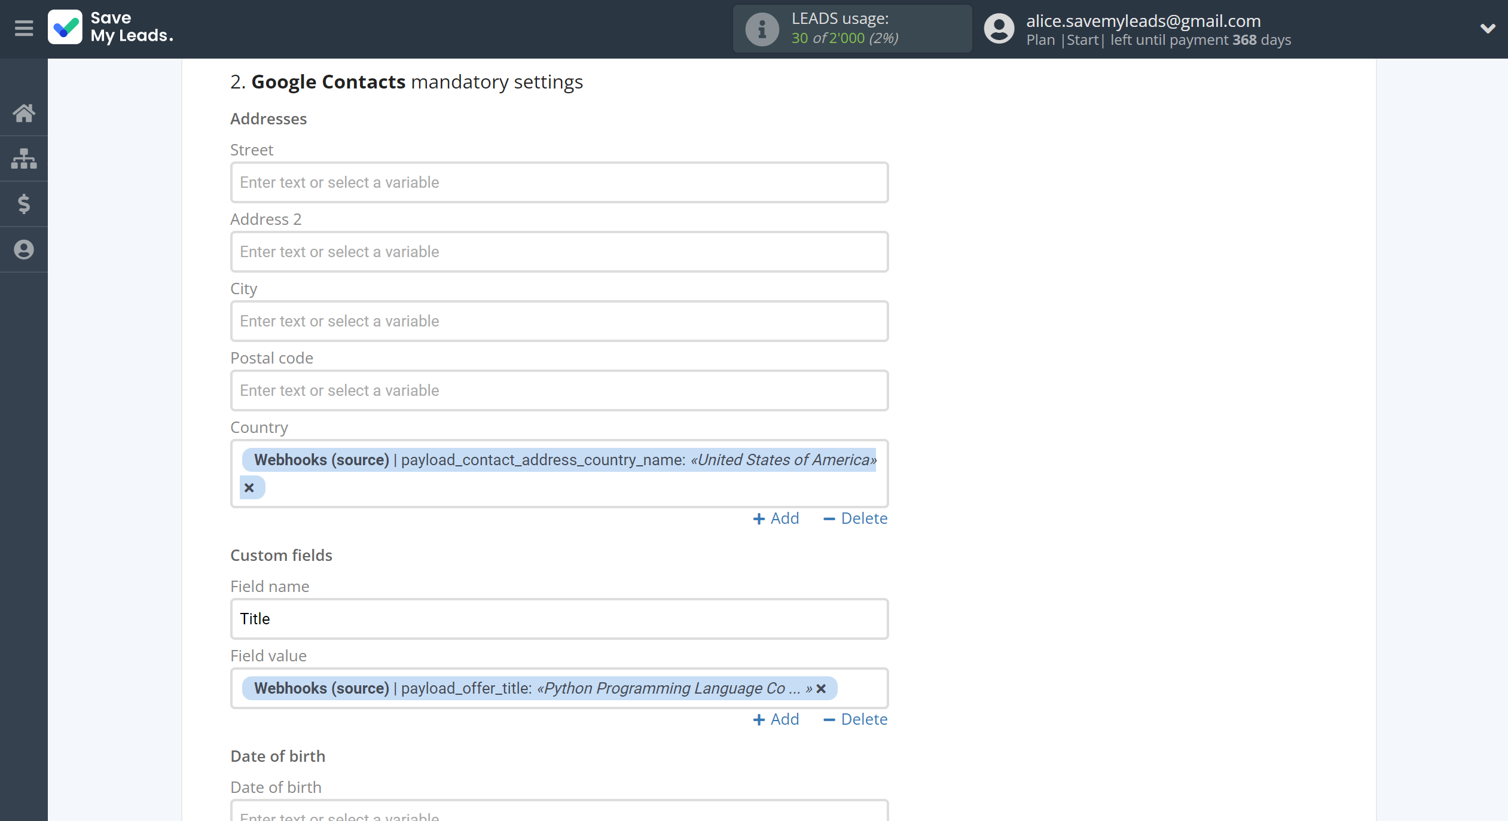
Task: Click the Google Contacts mandatory settings heading
Action: pos(407,82)
